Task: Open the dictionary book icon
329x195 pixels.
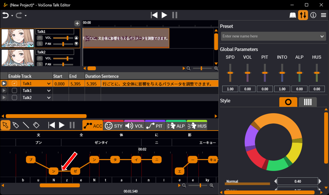Action: tap(293, 15)
